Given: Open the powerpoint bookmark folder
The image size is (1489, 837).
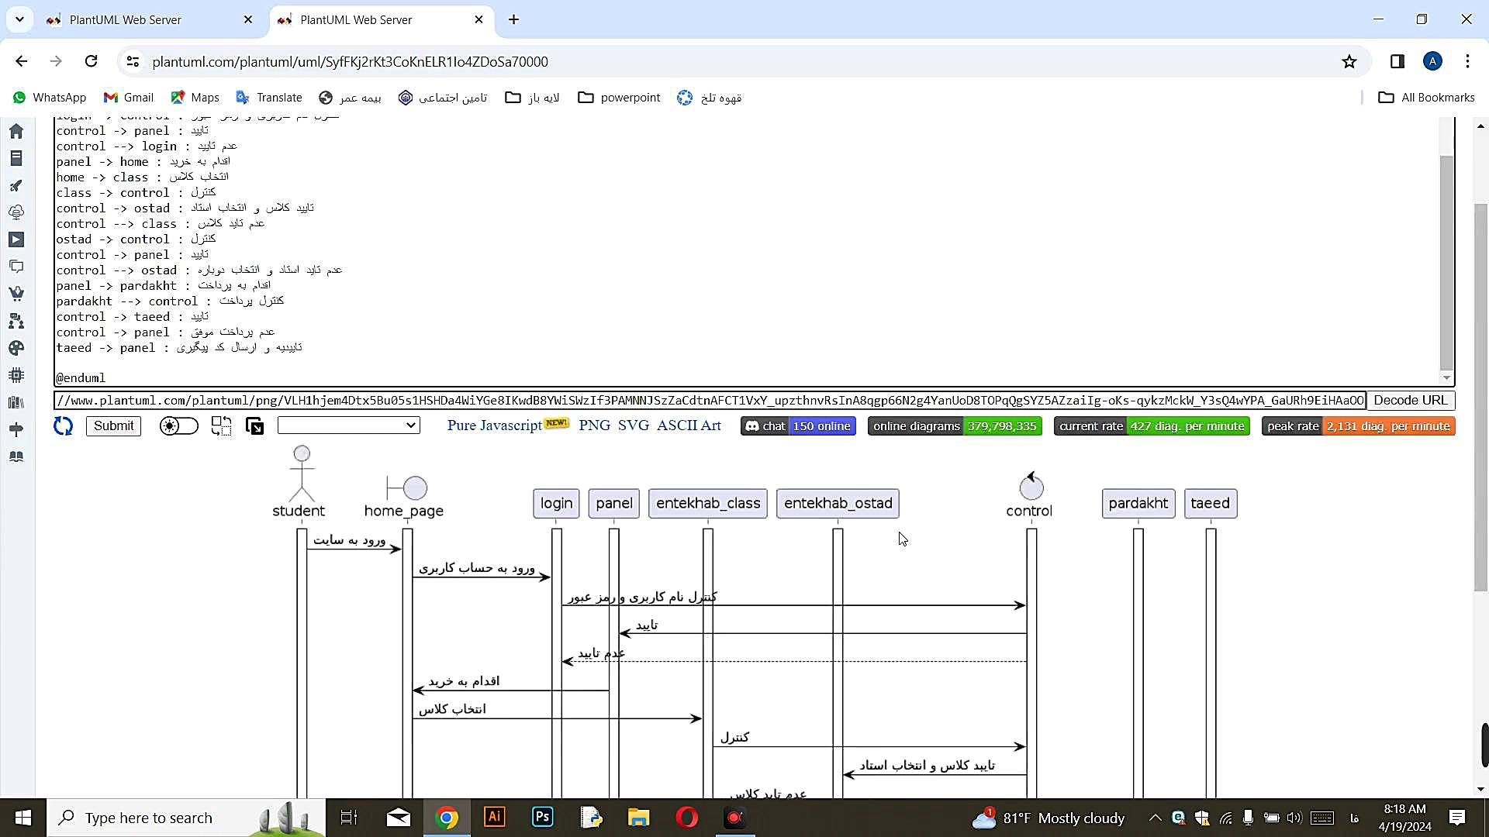Looking at the screenshot, I should tap(618, 97).
